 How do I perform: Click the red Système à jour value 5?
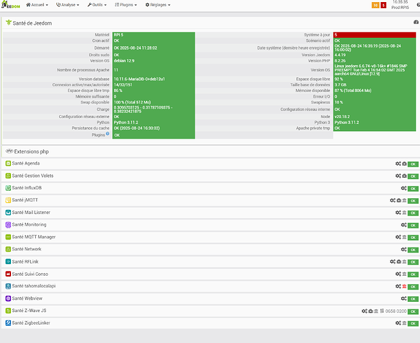coord(375,35)
